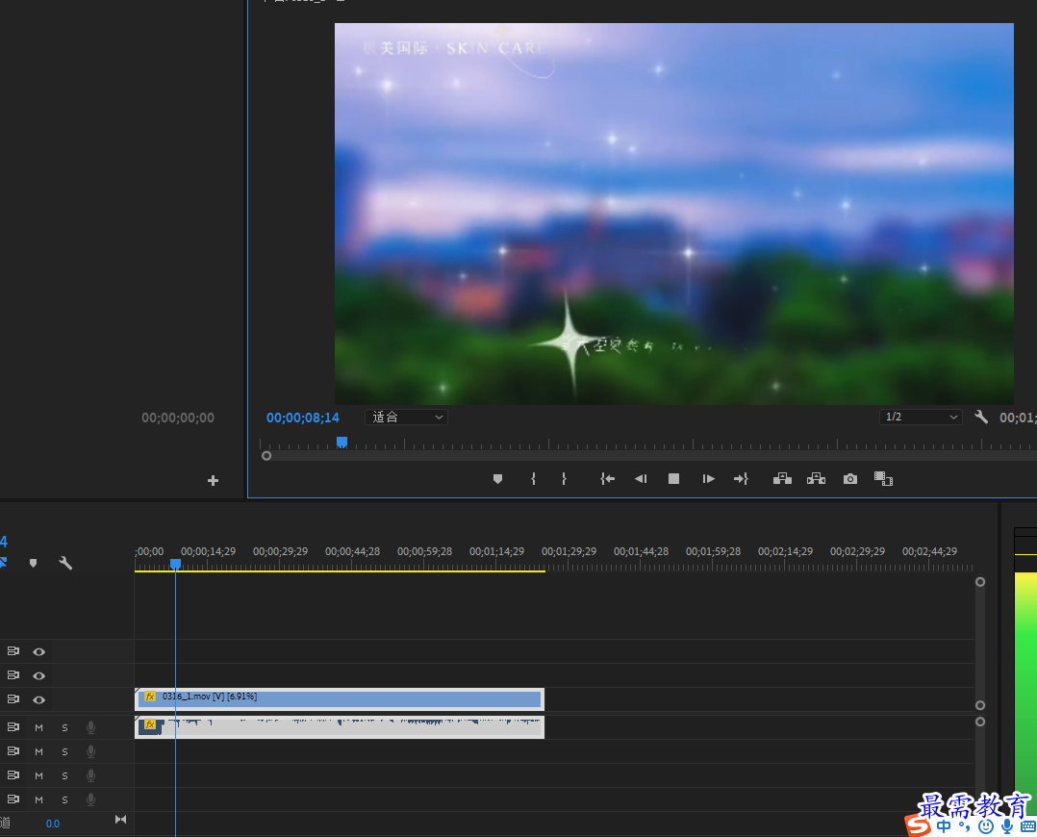Viewport: 1037px width, 837px height.
Task: Open the IME soft keyboard icon
Action: tap(1028, 826)
